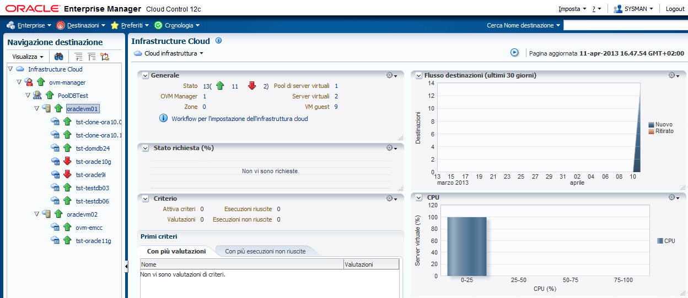Collapse the oraclevm01 tree node
The height and width of the screenshot is (298, 688).
point(36,109)
